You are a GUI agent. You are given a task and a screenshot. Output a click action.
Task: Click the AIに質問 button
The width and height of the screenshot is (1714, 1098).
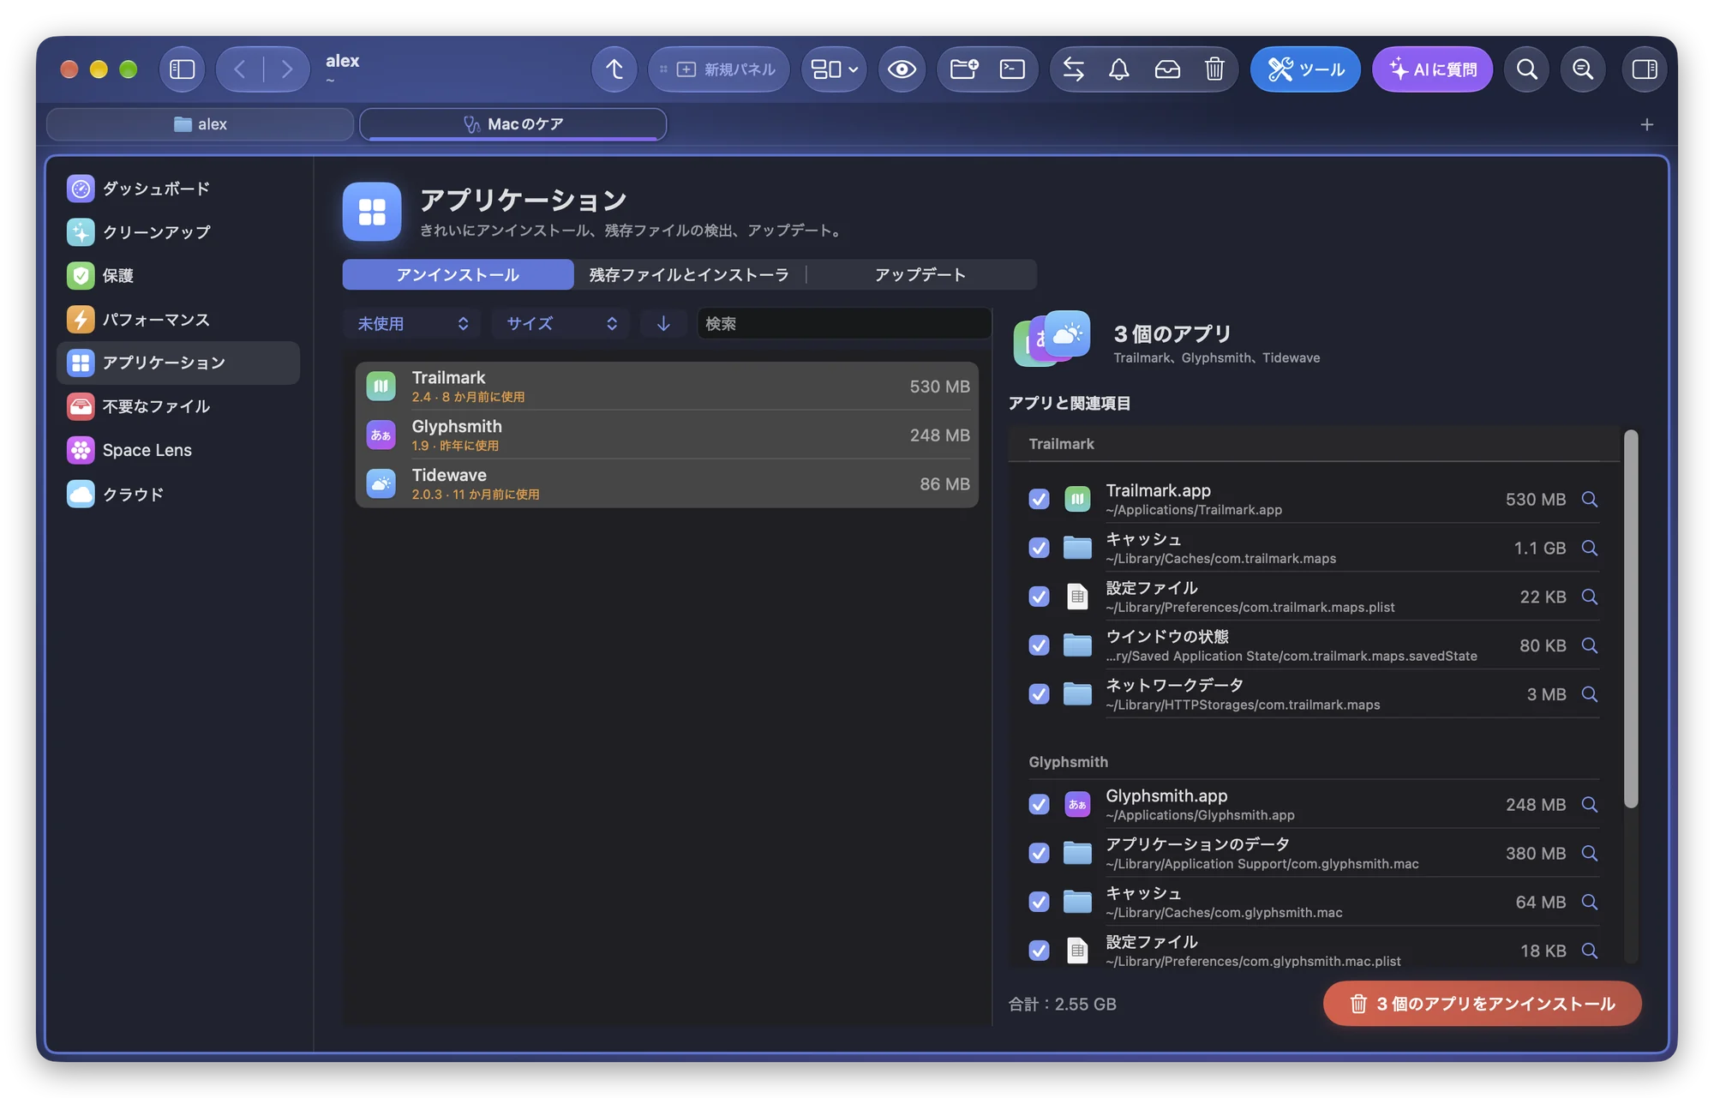coord(1432,69)
